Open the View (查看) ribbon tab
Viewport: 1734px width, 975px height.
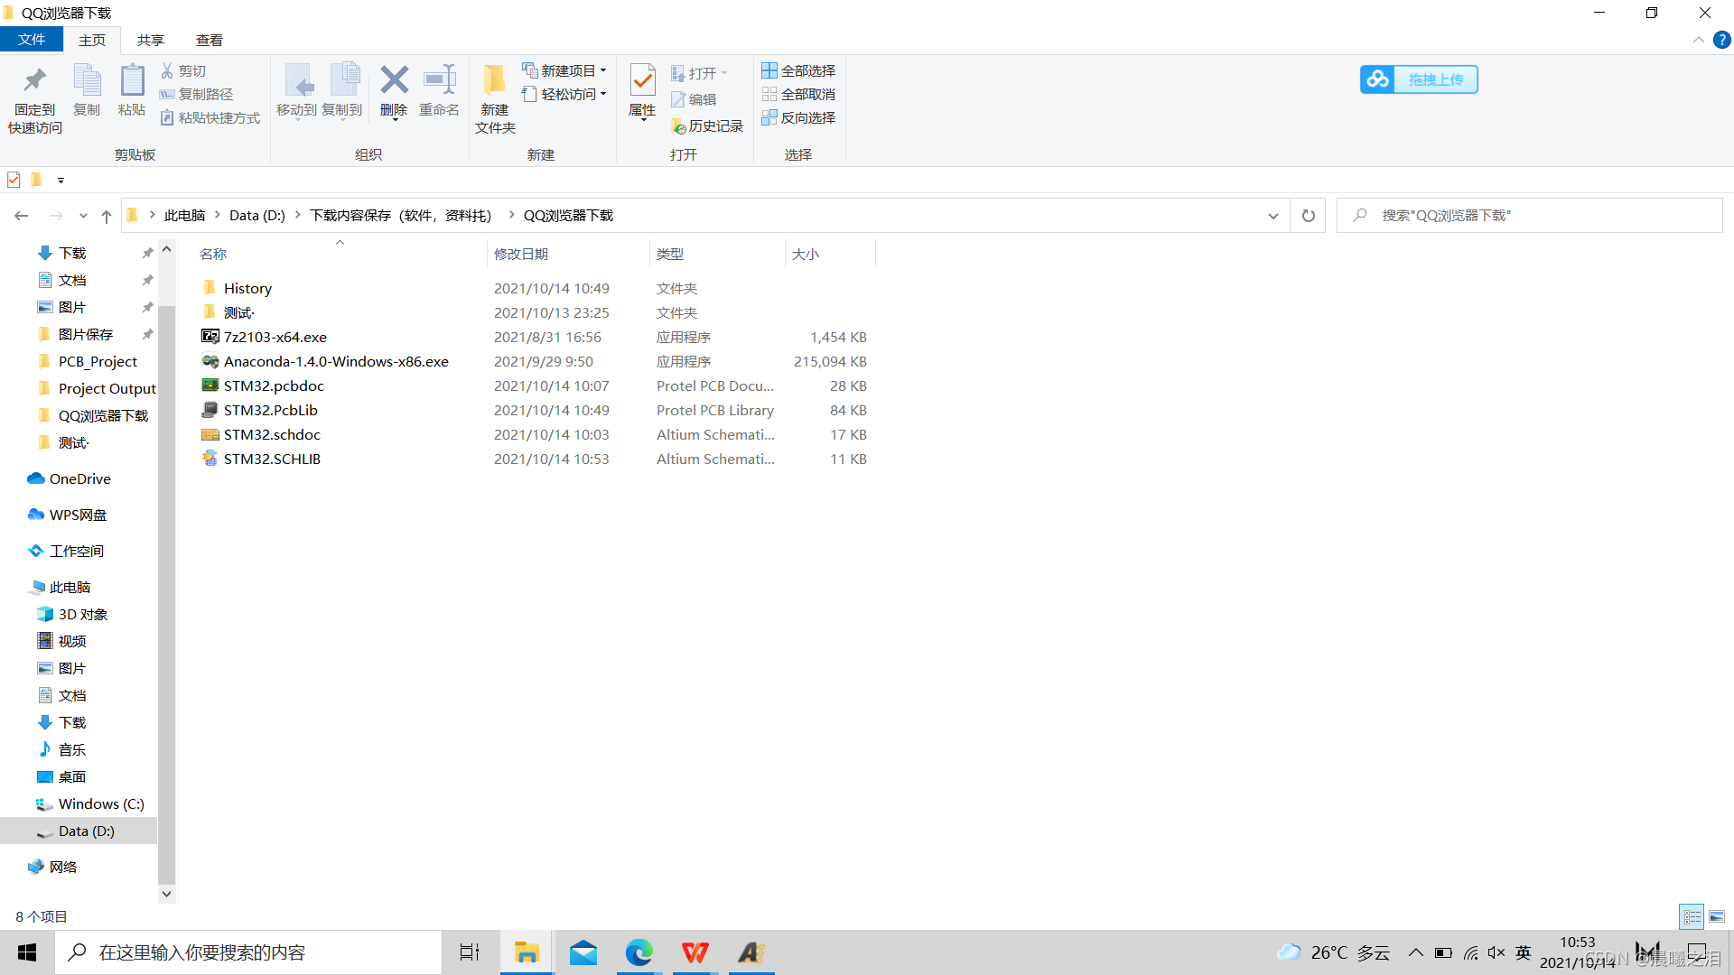[x=209, y=40]
